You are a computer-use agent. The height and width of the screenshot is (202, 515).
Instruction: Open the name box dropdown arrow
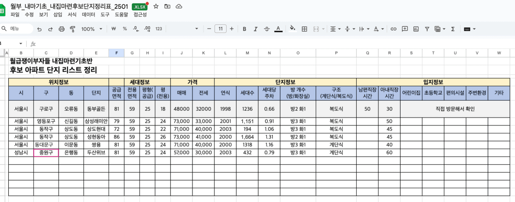[x=21, y=44]
